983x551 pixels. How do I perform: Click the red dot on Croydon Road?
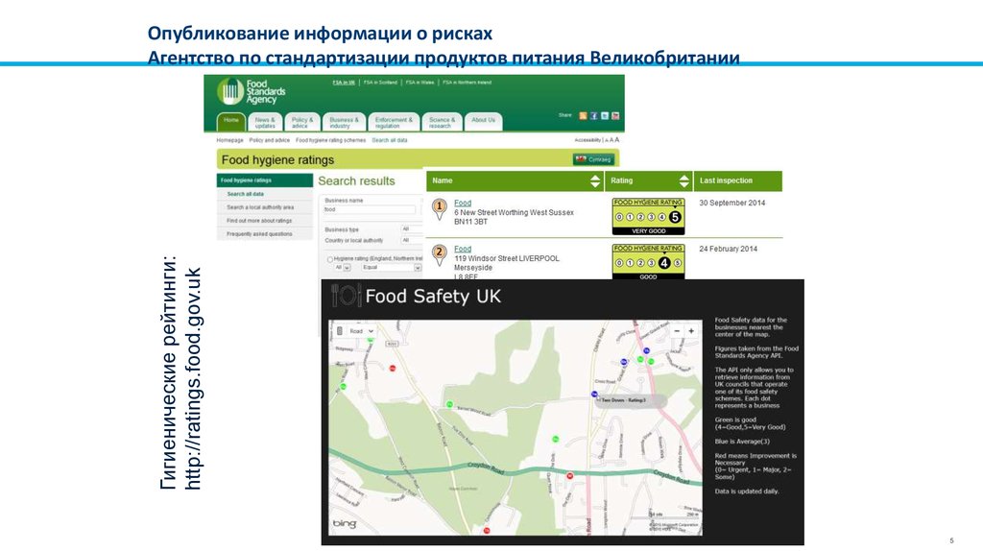(x=570, y=476)
